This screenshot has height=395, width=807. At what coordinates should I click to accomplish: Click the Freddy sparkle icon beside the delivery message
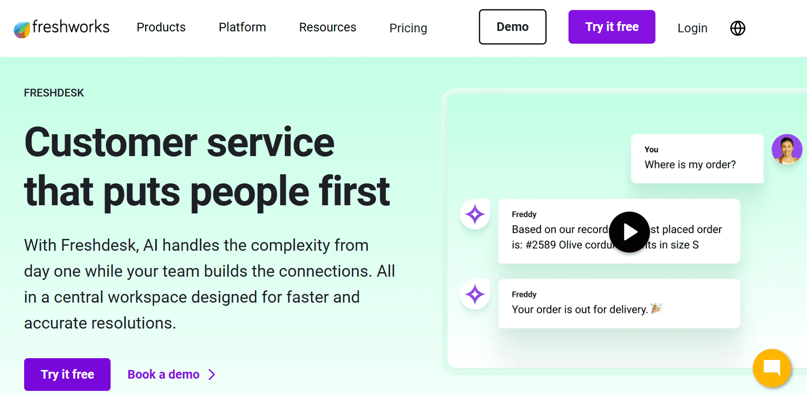coord(475,294)
